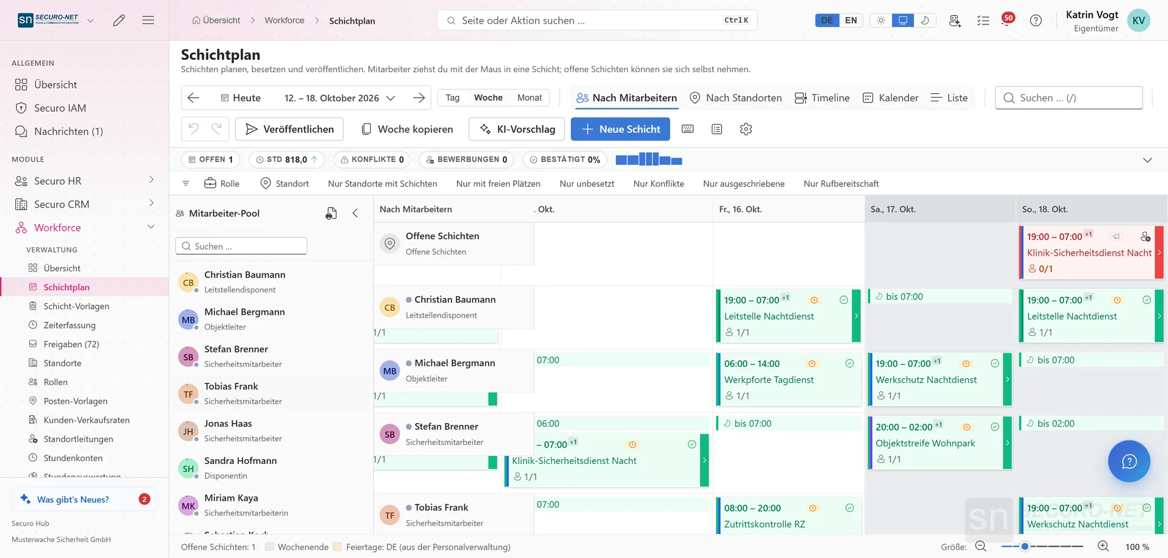
Task: Go to previous week arrow
Action: tap(194, 98)
